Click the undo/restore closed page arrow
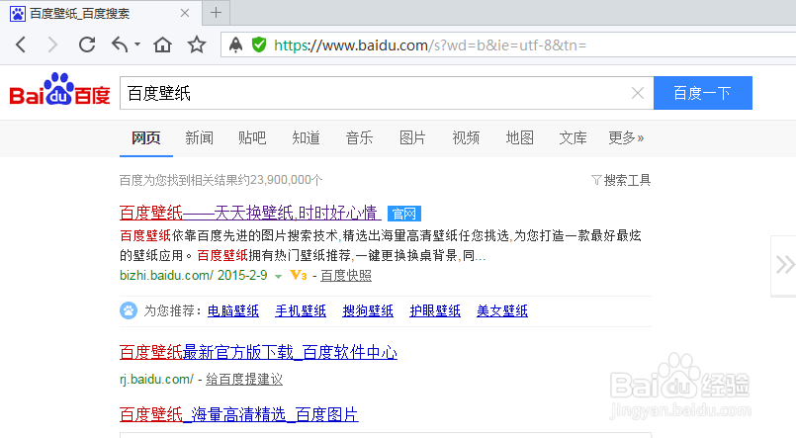The image size is (796, 438). pos(120,44)
